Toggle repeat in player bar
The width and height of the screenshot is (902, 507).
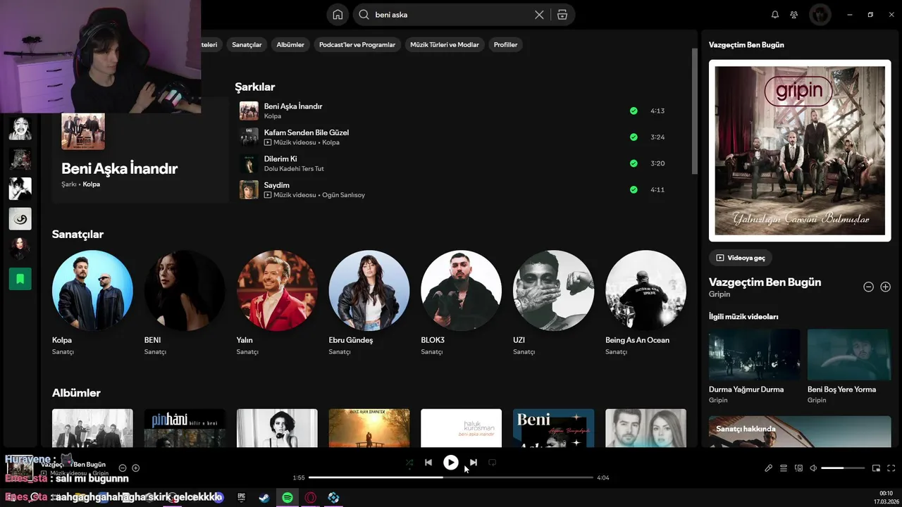(x=493, y=463)
